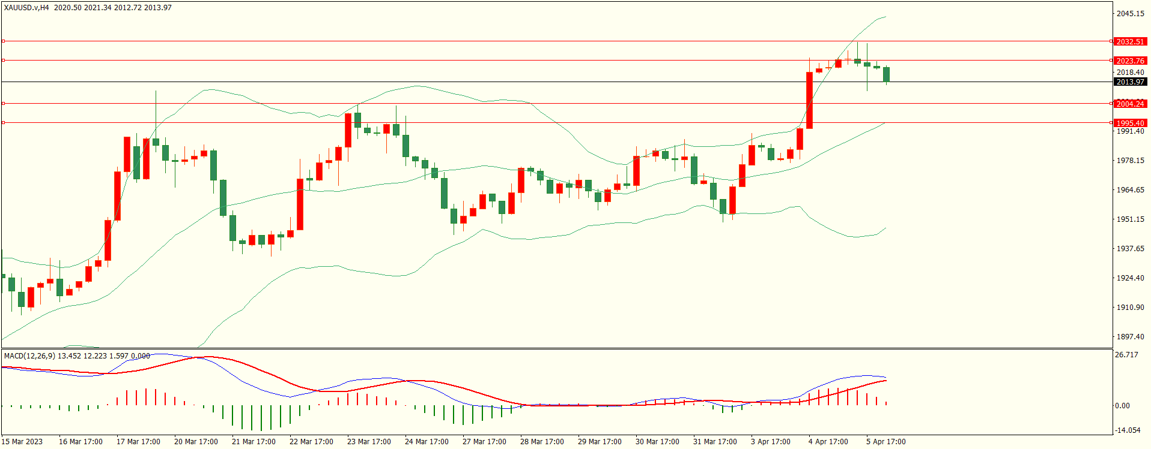Viewport: 1151px width, 449px height.
Task: Click the 20 Mar 17:00 time label
Action: click(196, 441)
